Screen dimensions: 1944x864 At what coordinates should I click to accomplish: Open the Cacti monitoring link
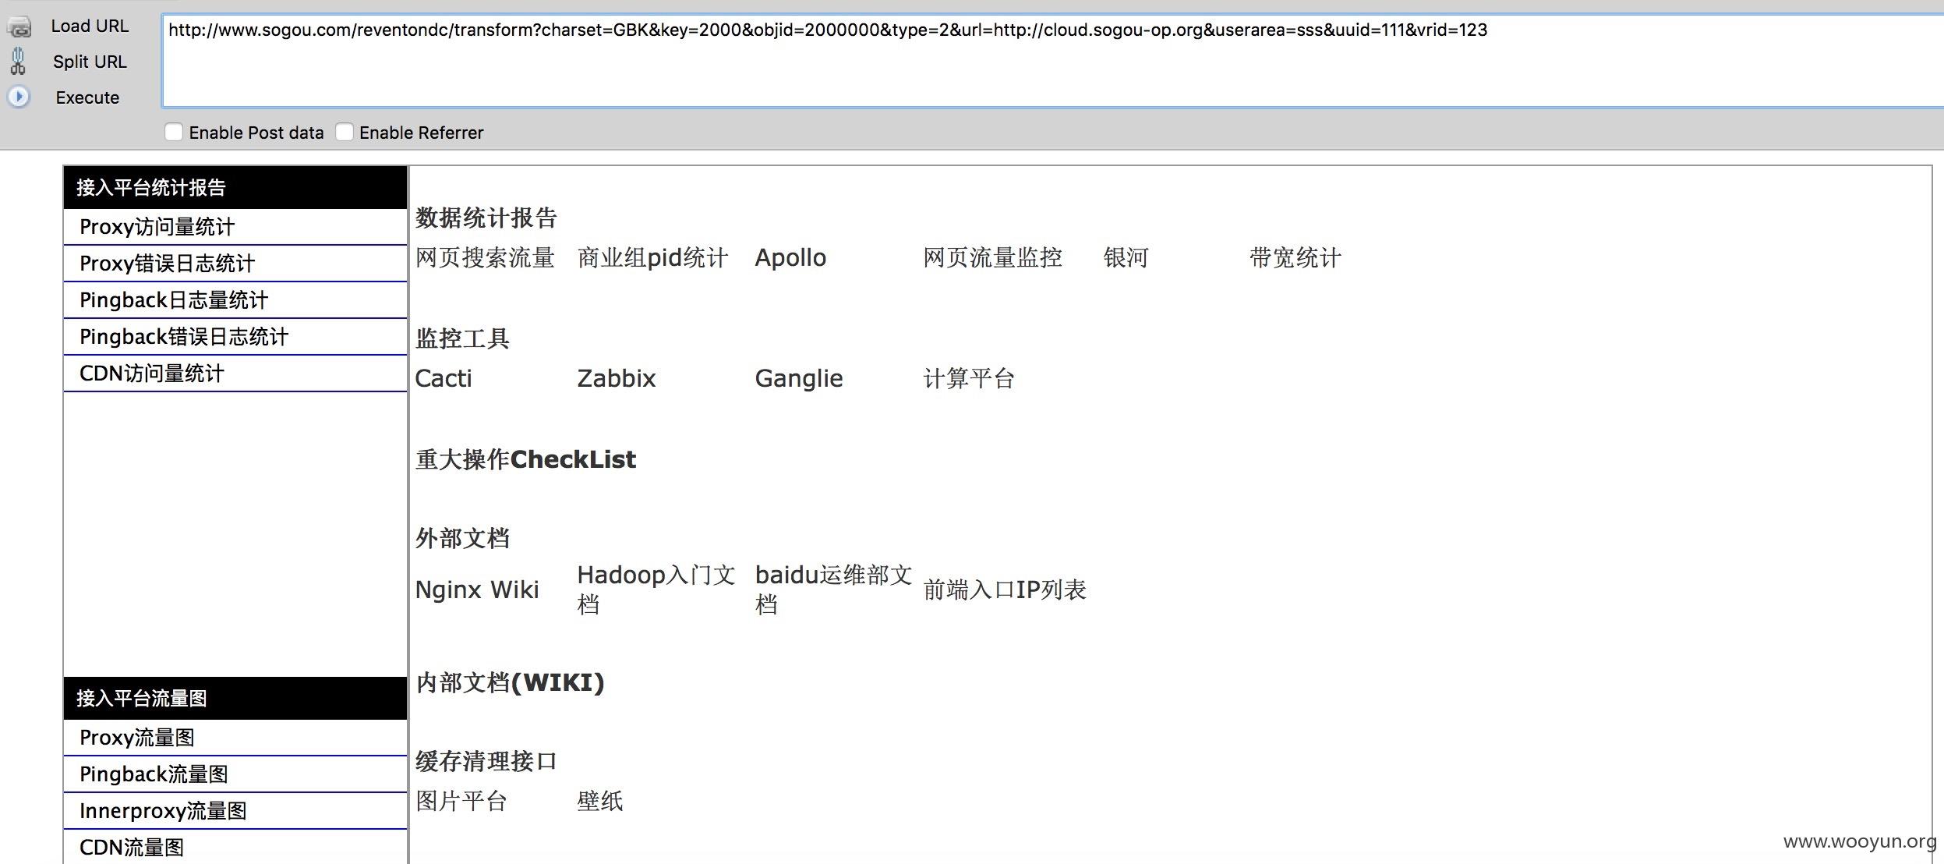click(x=444, y=378)
